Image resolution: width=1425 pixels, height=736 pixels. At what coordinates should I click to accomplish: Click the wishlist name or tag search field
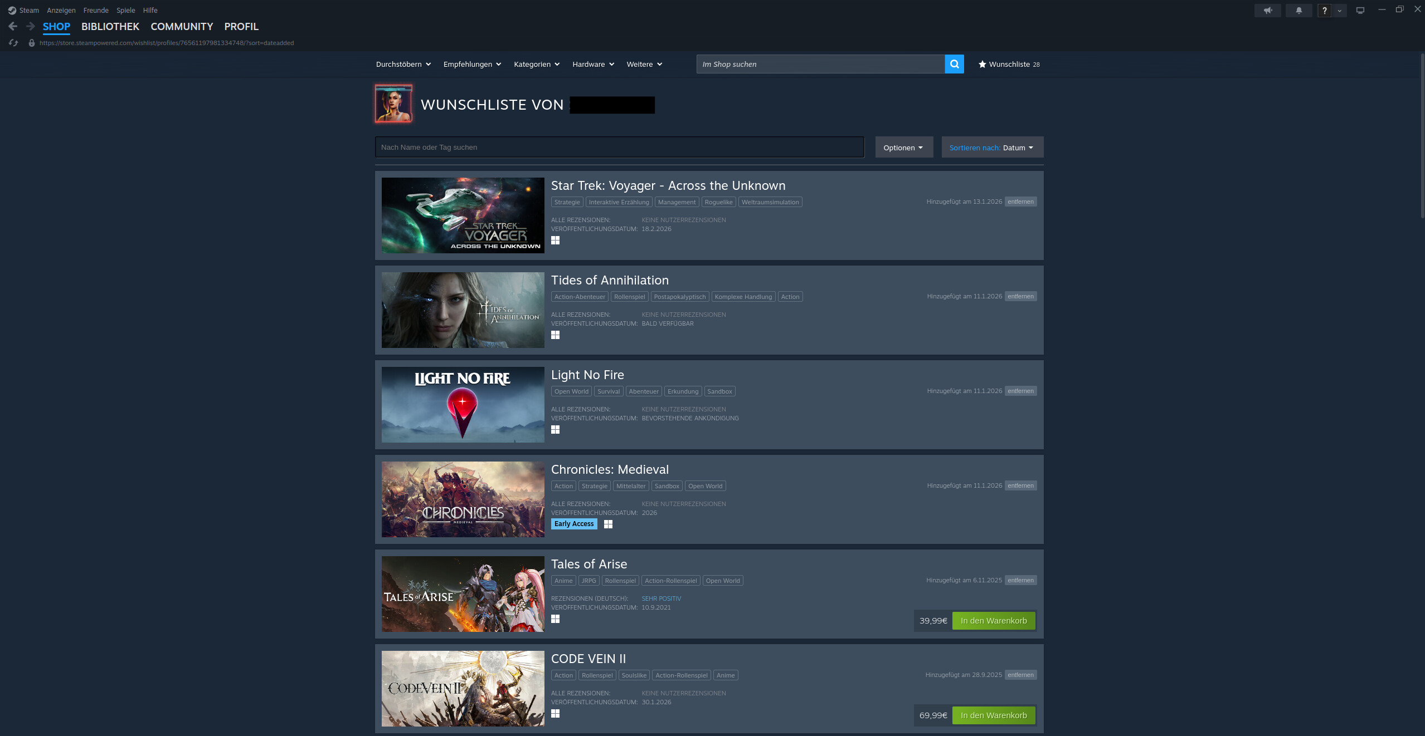[x=619, y=148]
